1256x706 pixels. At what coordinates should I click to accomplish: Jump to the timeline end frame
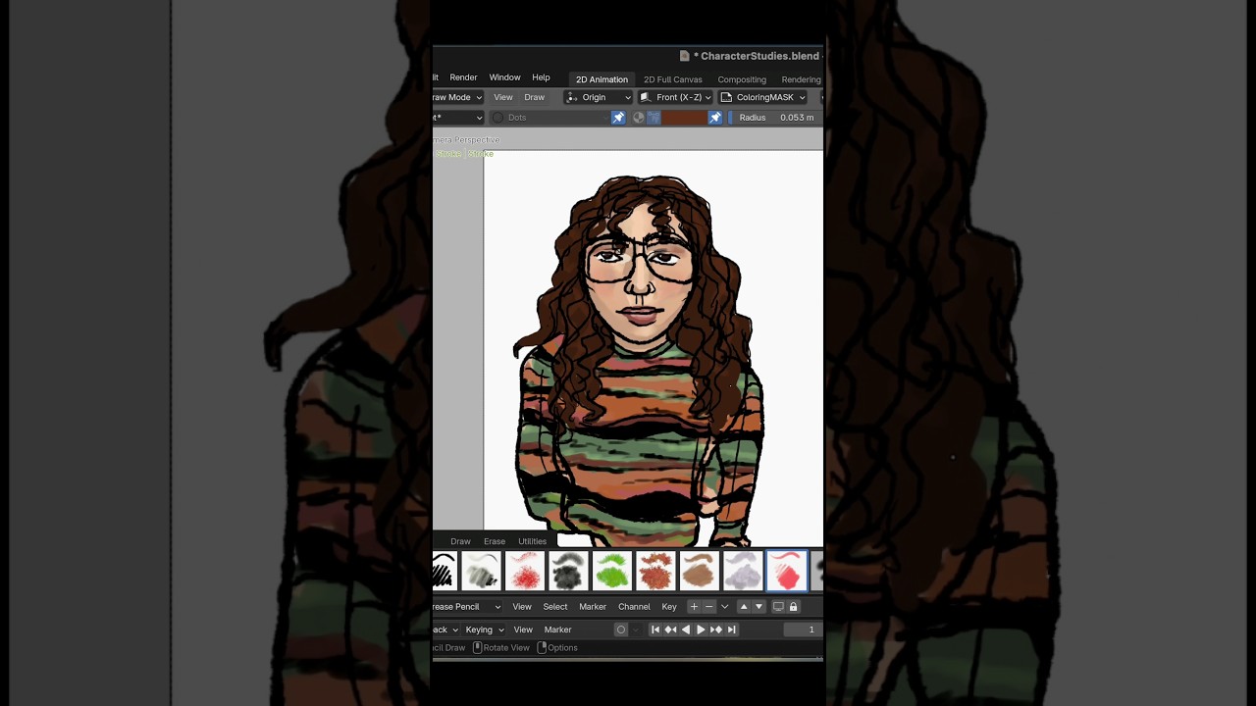[731, 630]
